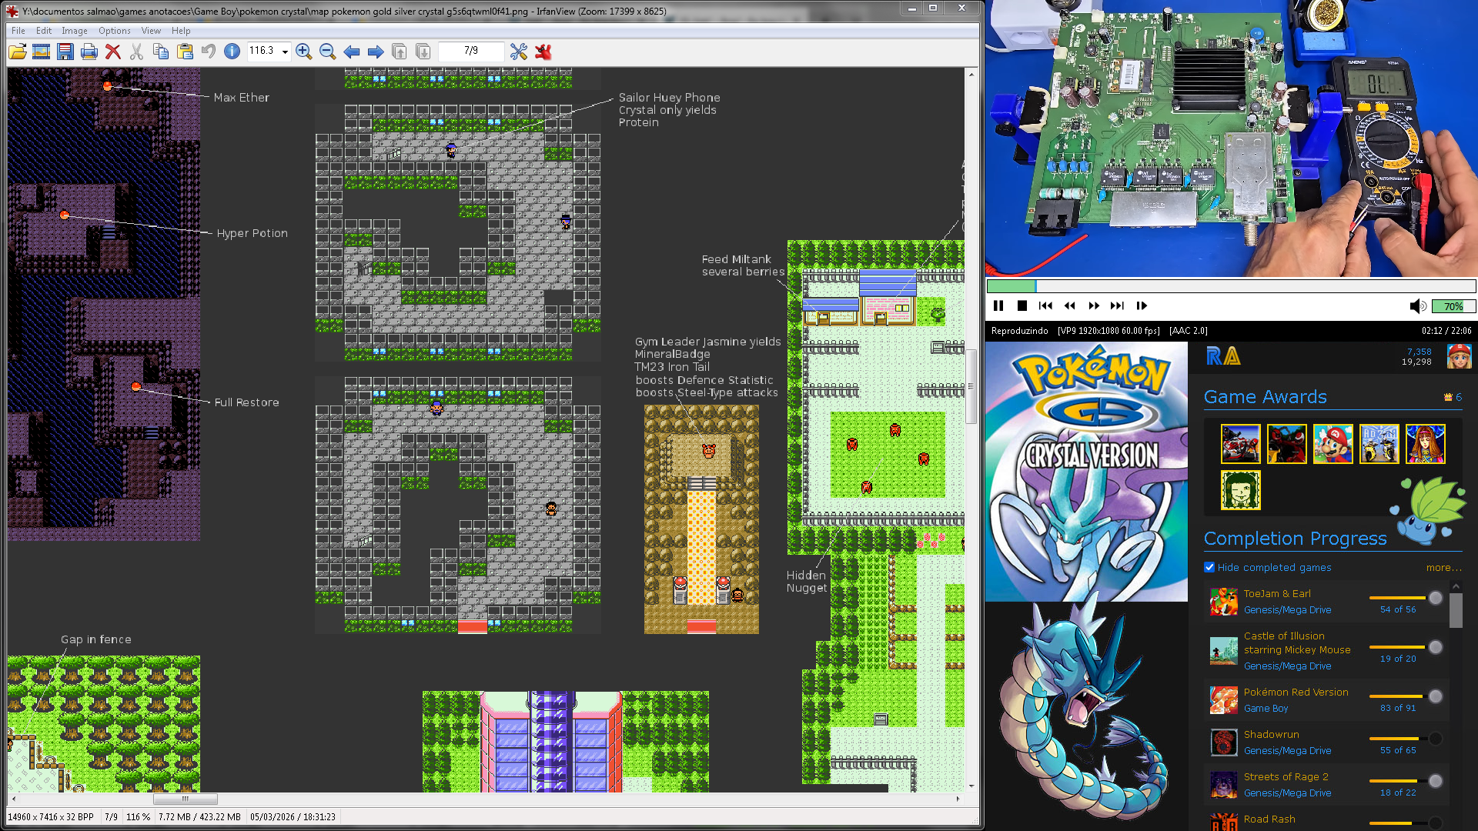Screen dimensions: 1478x831
Task: Open IrfanView settings wrench icon
Action: 519,52
